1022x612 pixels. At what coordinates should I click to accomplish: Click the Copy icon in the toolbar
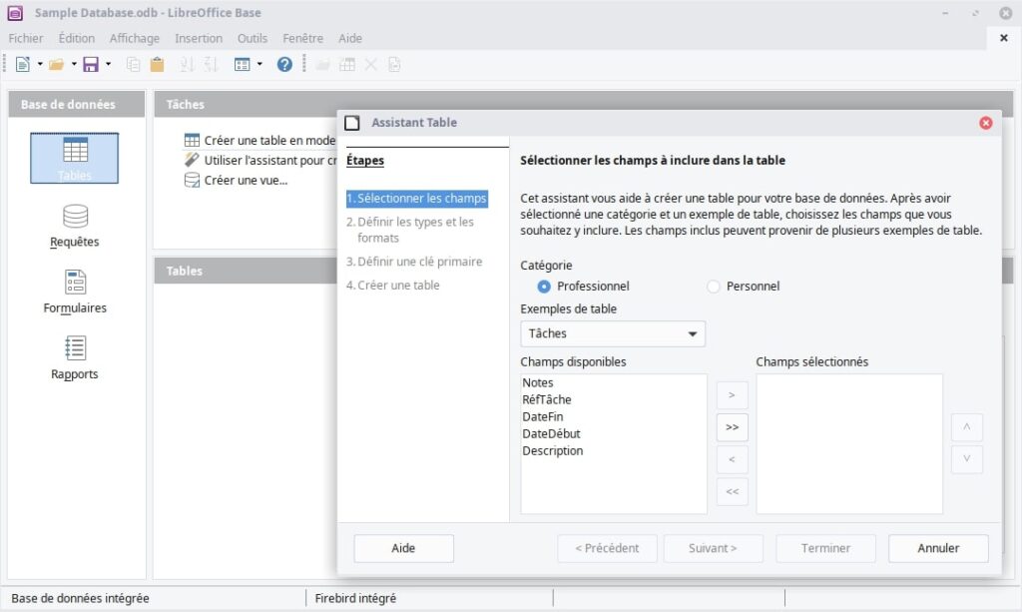point(135,64)
